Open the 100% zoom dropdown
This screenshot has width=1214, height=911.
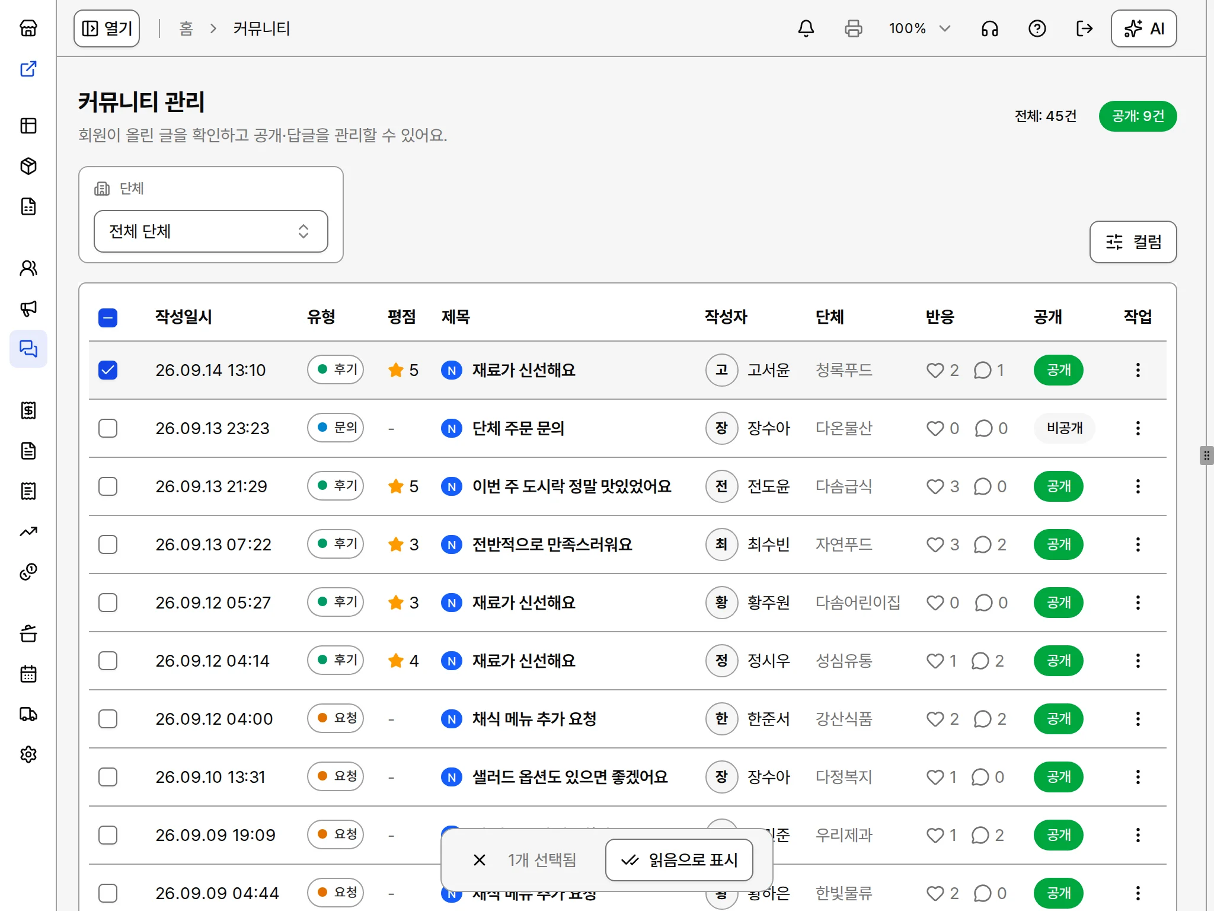tap(920, 28)
